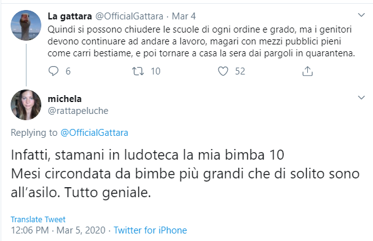Click @OfficialGattara in the Replying to line

[95, 133]
